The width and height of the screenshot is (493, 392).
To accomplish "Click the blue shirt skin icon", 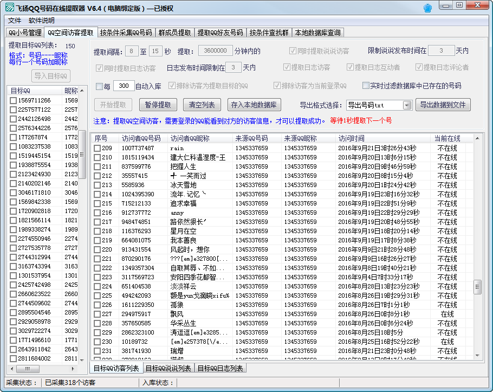I will tap(427, 8).
